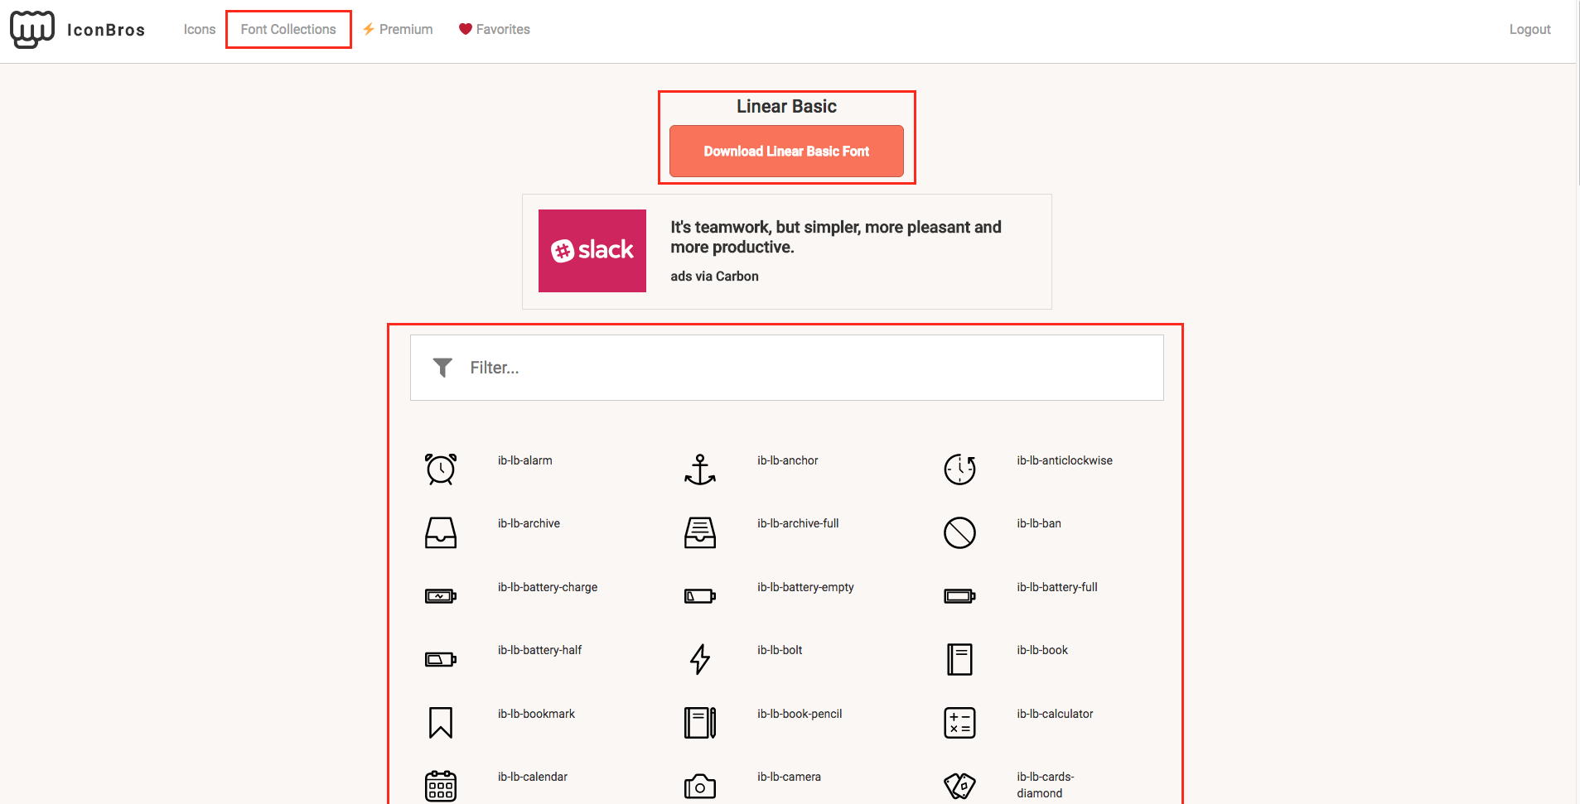Click the ib-lb-bolt label

click(x=780, y=650)
